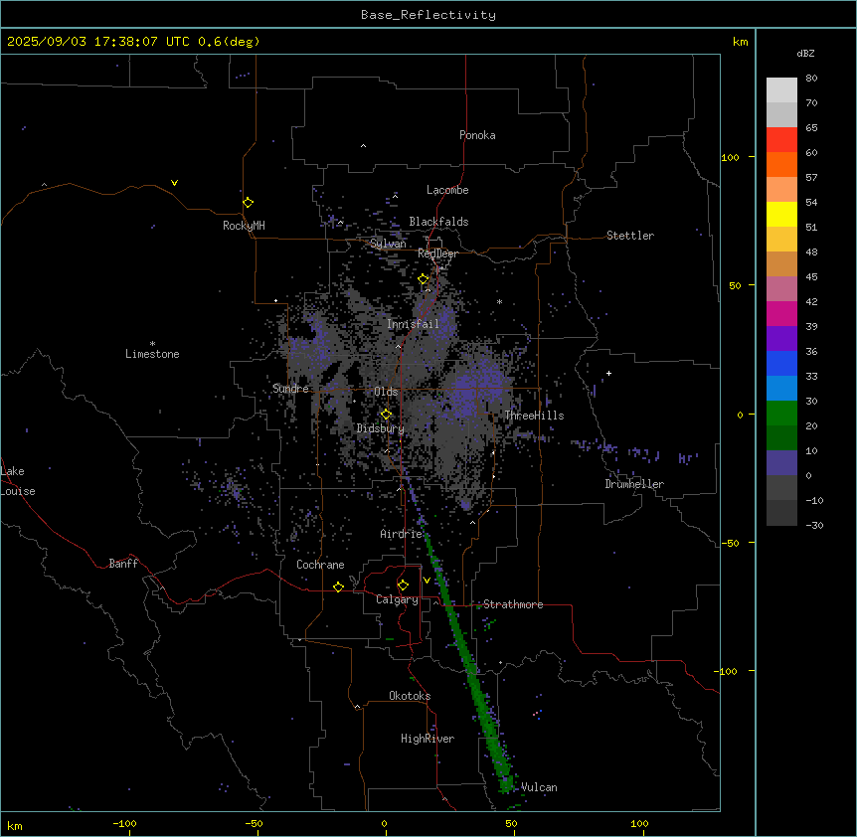Select the purple 36-39 dBZ legend swatch
This screenshot has height=837, width=857.
pos(781,339)
